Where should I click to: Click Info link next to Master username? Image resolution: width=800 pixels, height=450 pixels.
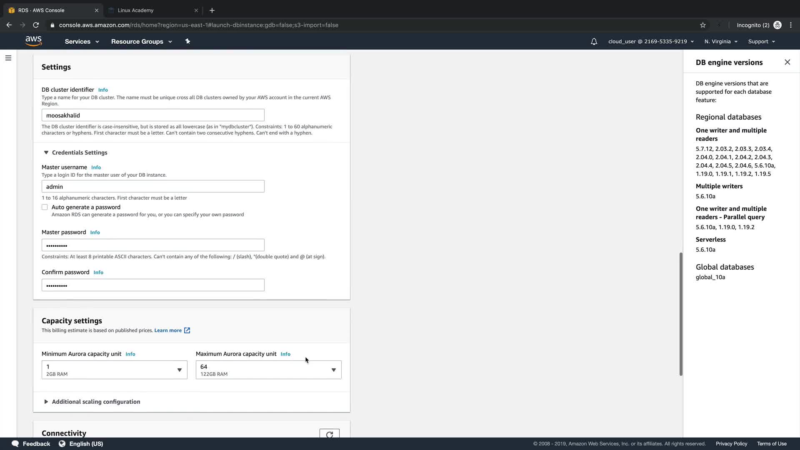click(96, 167)
